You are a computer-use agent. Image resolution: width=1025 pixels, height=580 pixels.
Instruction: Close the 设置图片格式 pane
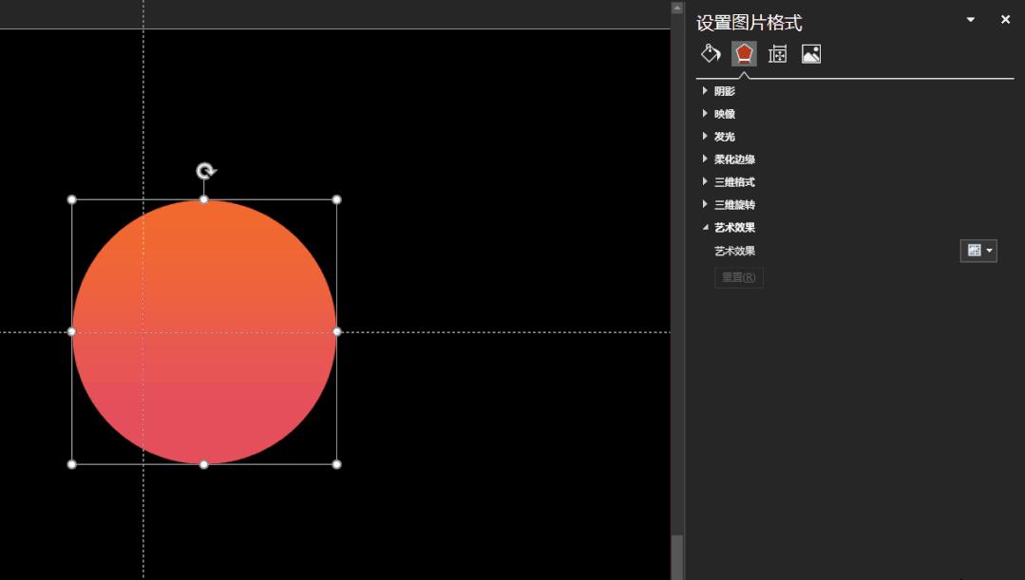[1005, 20]
